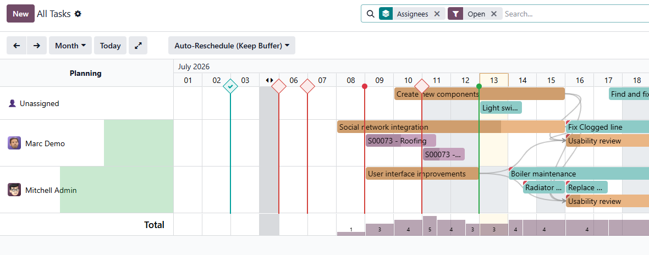Click the teal checked milestone diamond

click(230, 86)
